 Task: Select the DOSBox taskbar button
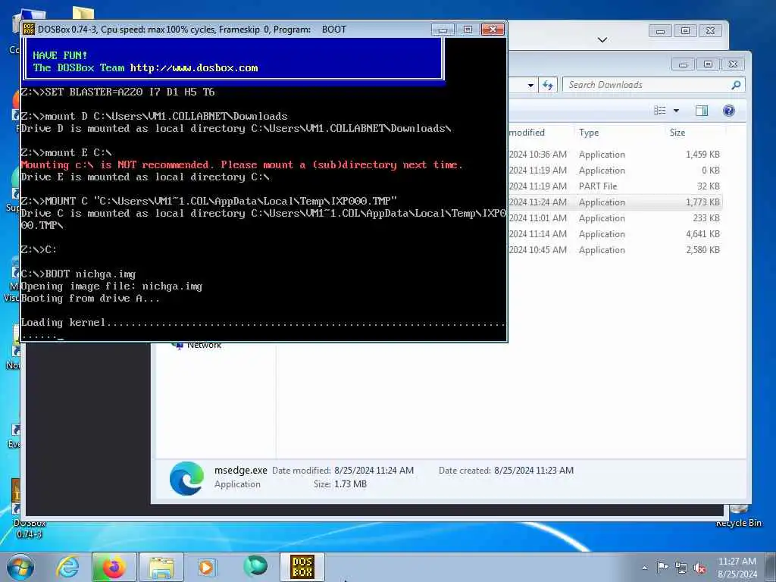coord(302,567)
